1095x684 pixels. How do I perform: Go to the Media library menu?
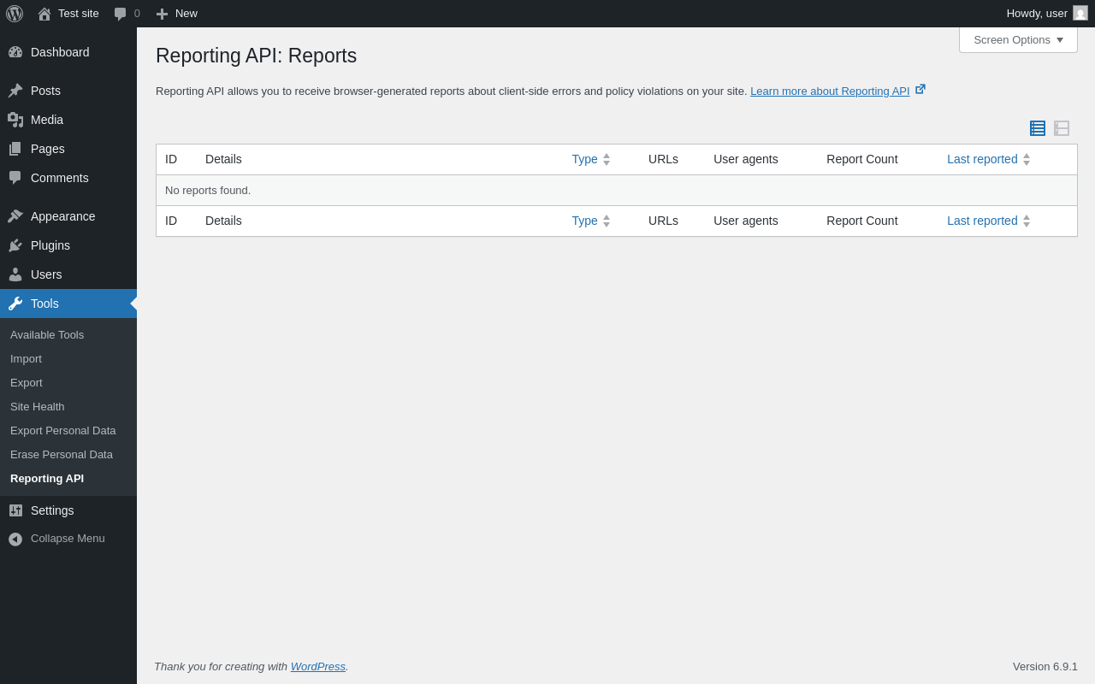tap(47, 120)
